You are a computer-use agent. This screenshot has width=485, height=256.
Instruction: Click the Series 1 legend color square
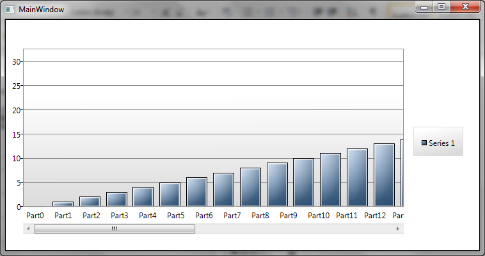(424, 143)
